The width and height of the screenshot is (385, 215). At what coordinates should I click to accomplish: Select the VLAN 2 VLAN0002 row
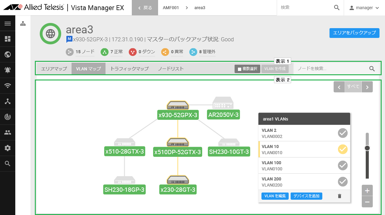[304, 133]
